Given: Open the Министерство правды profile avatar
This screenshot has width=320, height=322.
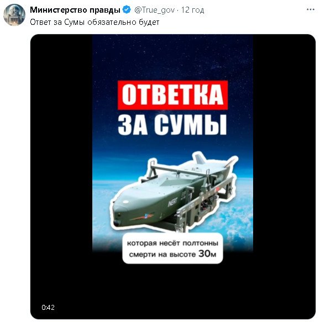Looking at the screenshot, I should coord(14,14).
